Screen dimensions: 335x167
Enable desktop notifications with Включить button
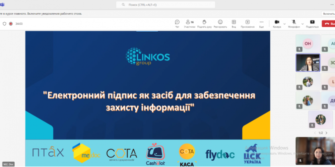(x=328, y=14)
